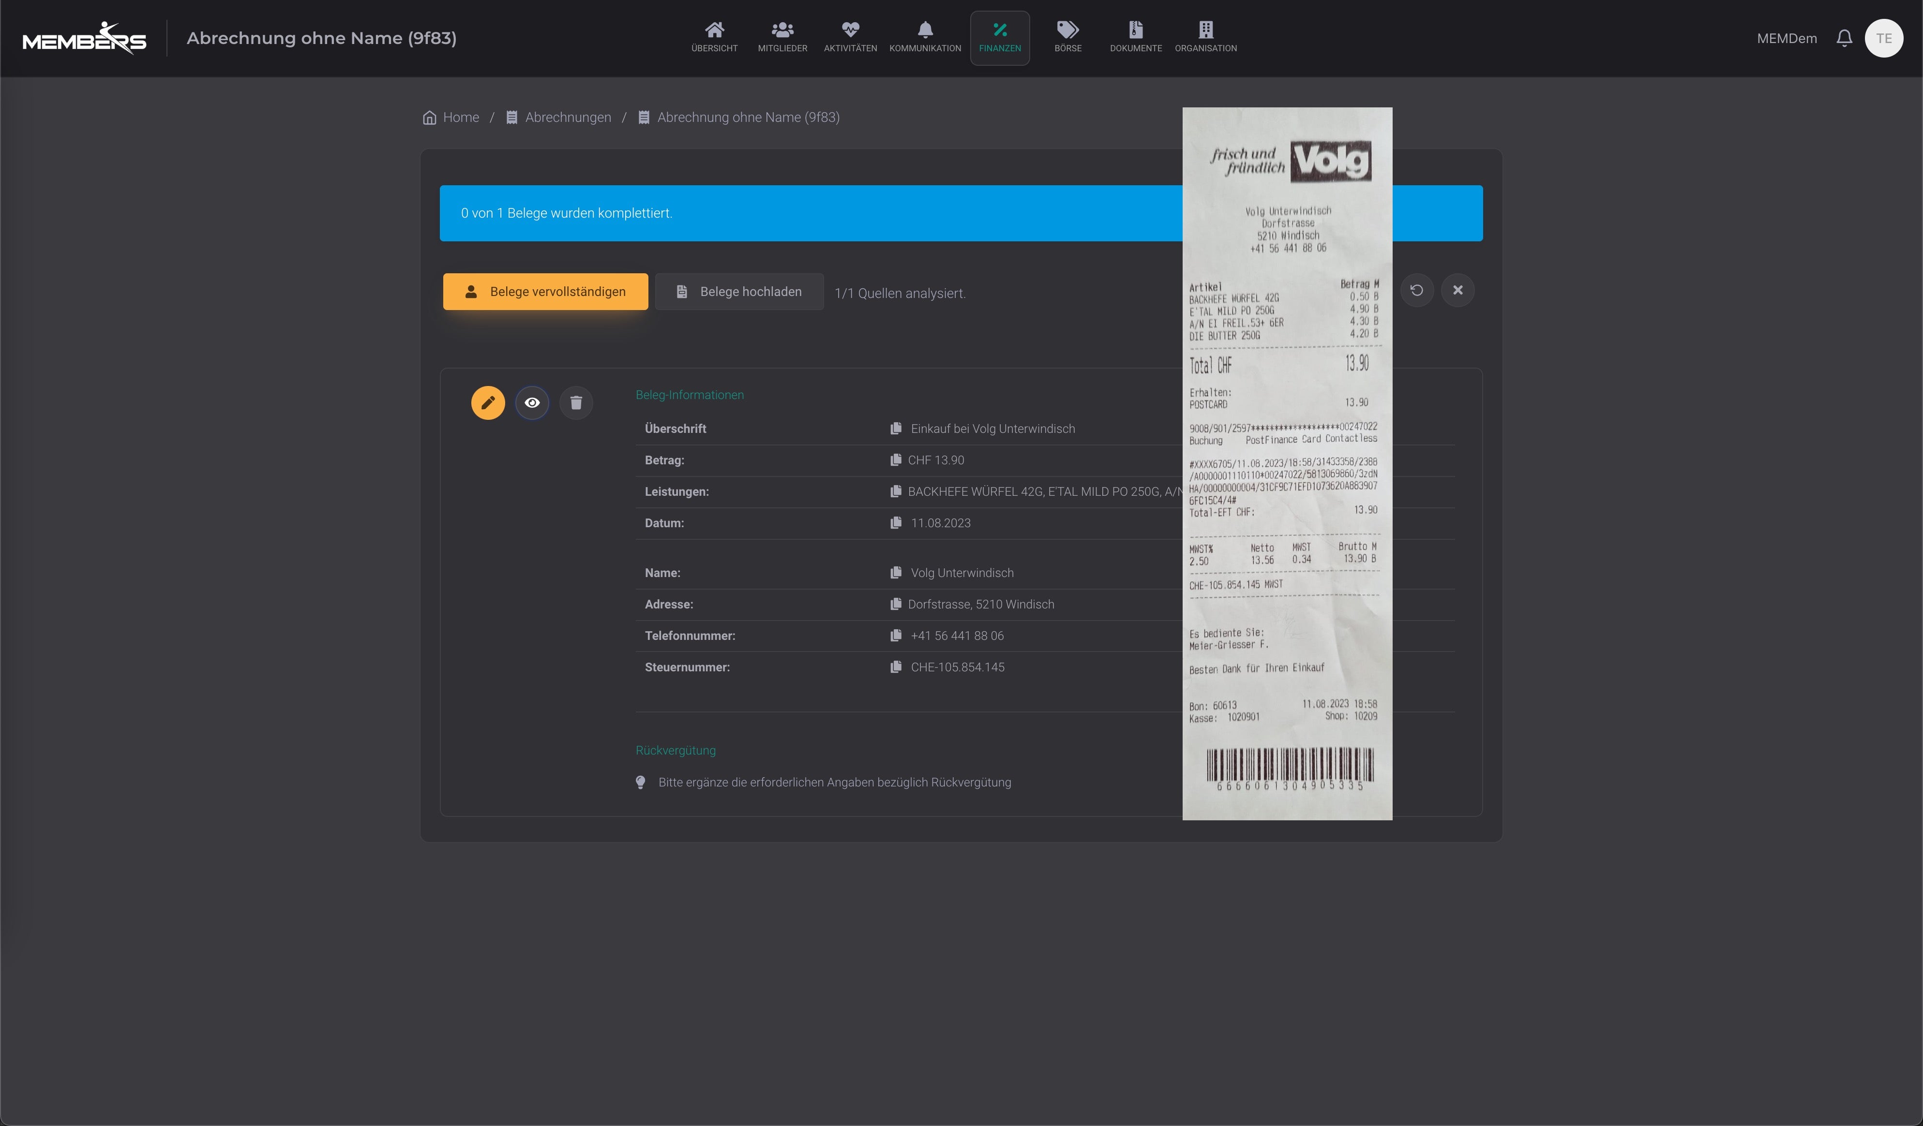Open the Aktivitäten section

tap(849, 37)
